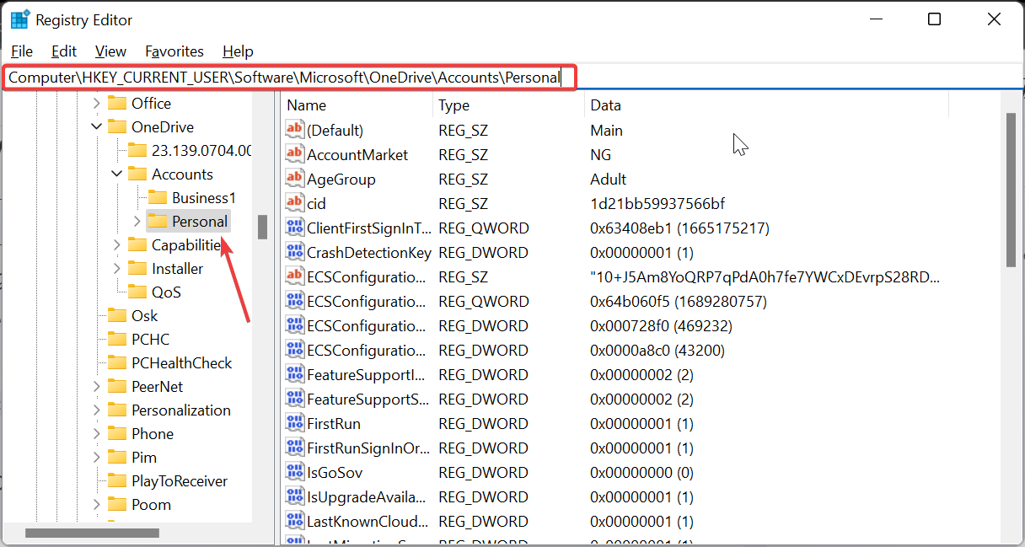
Task: Click the Capabilities key folder icon
Action: 137,245
